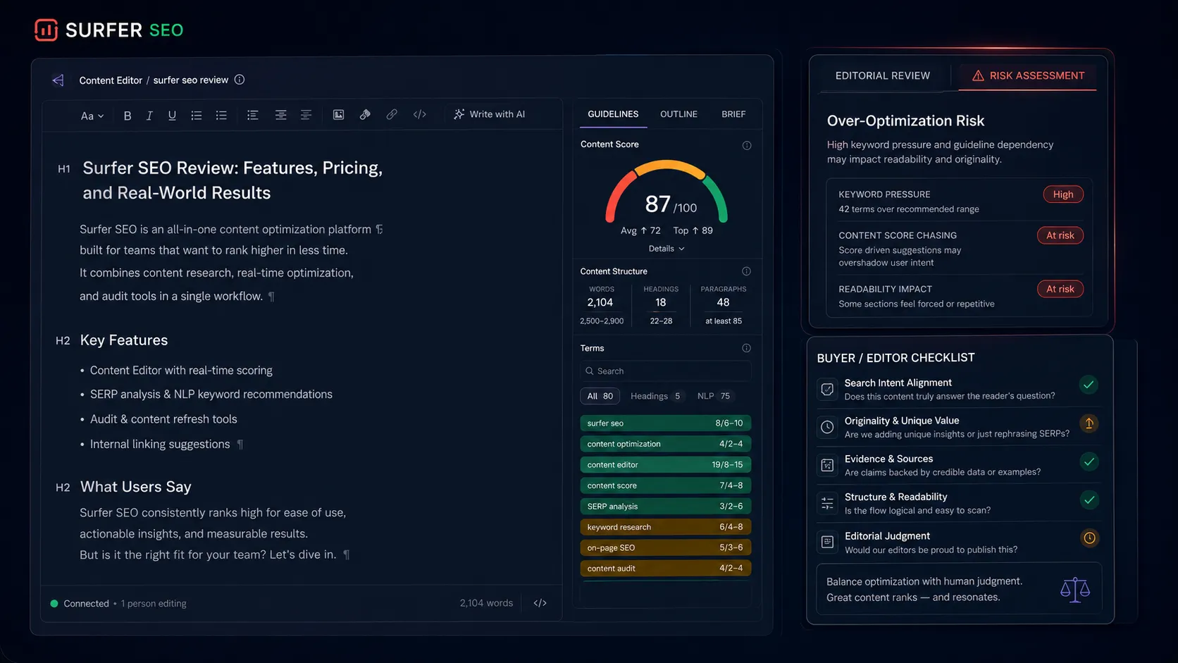1178x663 pixels.
Task: Select the All 80 terms filter
Action: (600, 396)
